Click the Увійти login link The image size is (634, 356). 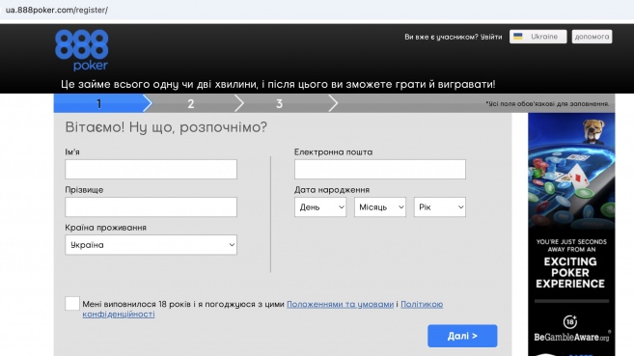[491, 37]
